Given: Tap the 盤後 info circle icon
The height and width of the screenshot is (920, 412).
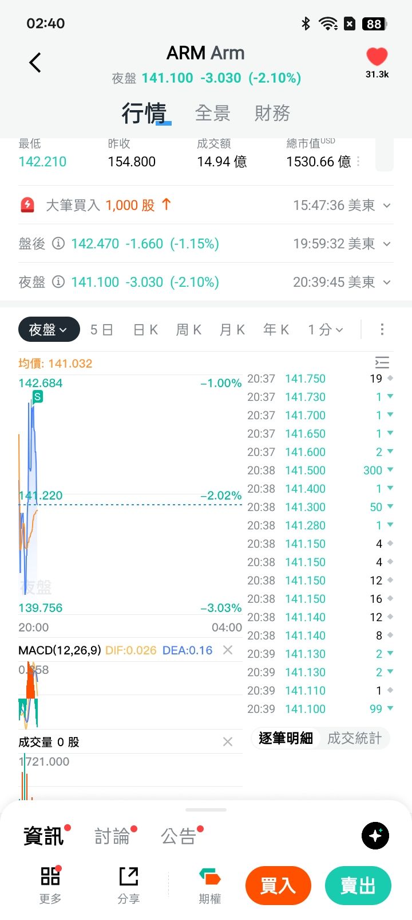Looking at the screenshot, I should (x=58, y=244).
